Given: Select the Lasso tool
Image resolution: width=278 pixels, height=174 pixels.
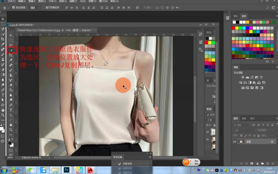Looking at the screenshot, I should 3,29.
